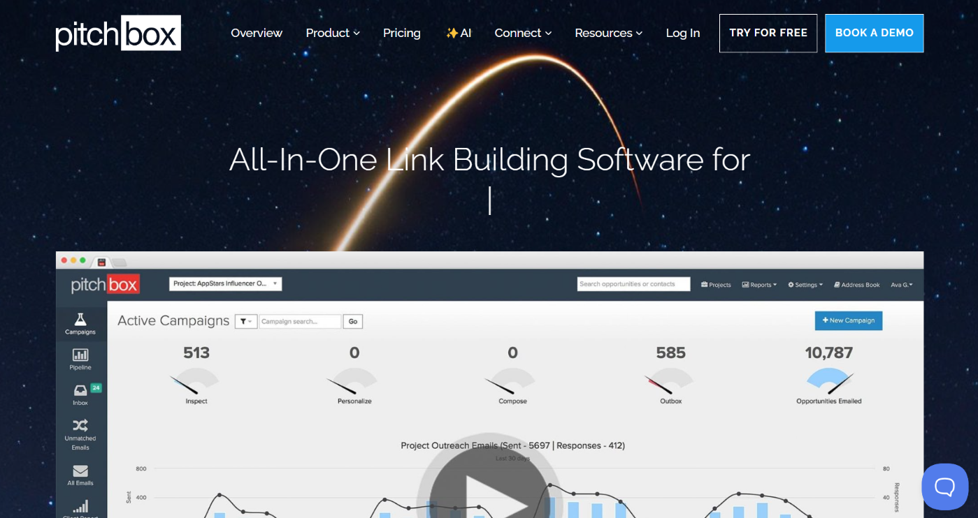Viewport: 978px width, 518px height.
Task: Click the Try For Free button
Action: (768, 33)
